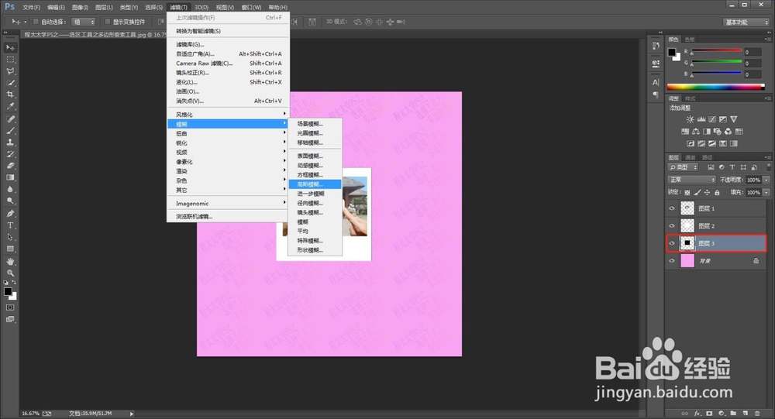The width and height of the screenshot is (775, 419).
Task: Select the History Brush tool
Action: click(10, 154)
